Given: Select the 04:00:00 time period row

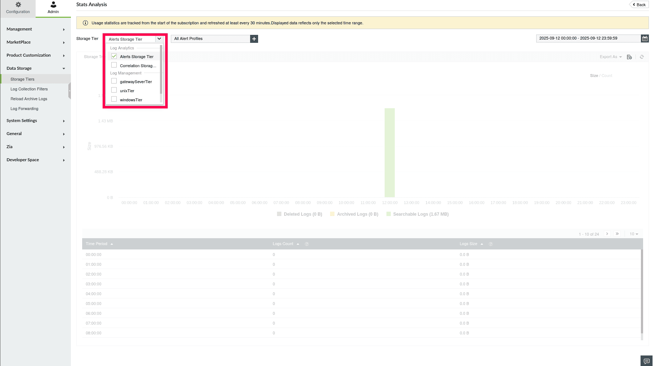Looking at the screenshot, I should [x=362, y=294].
